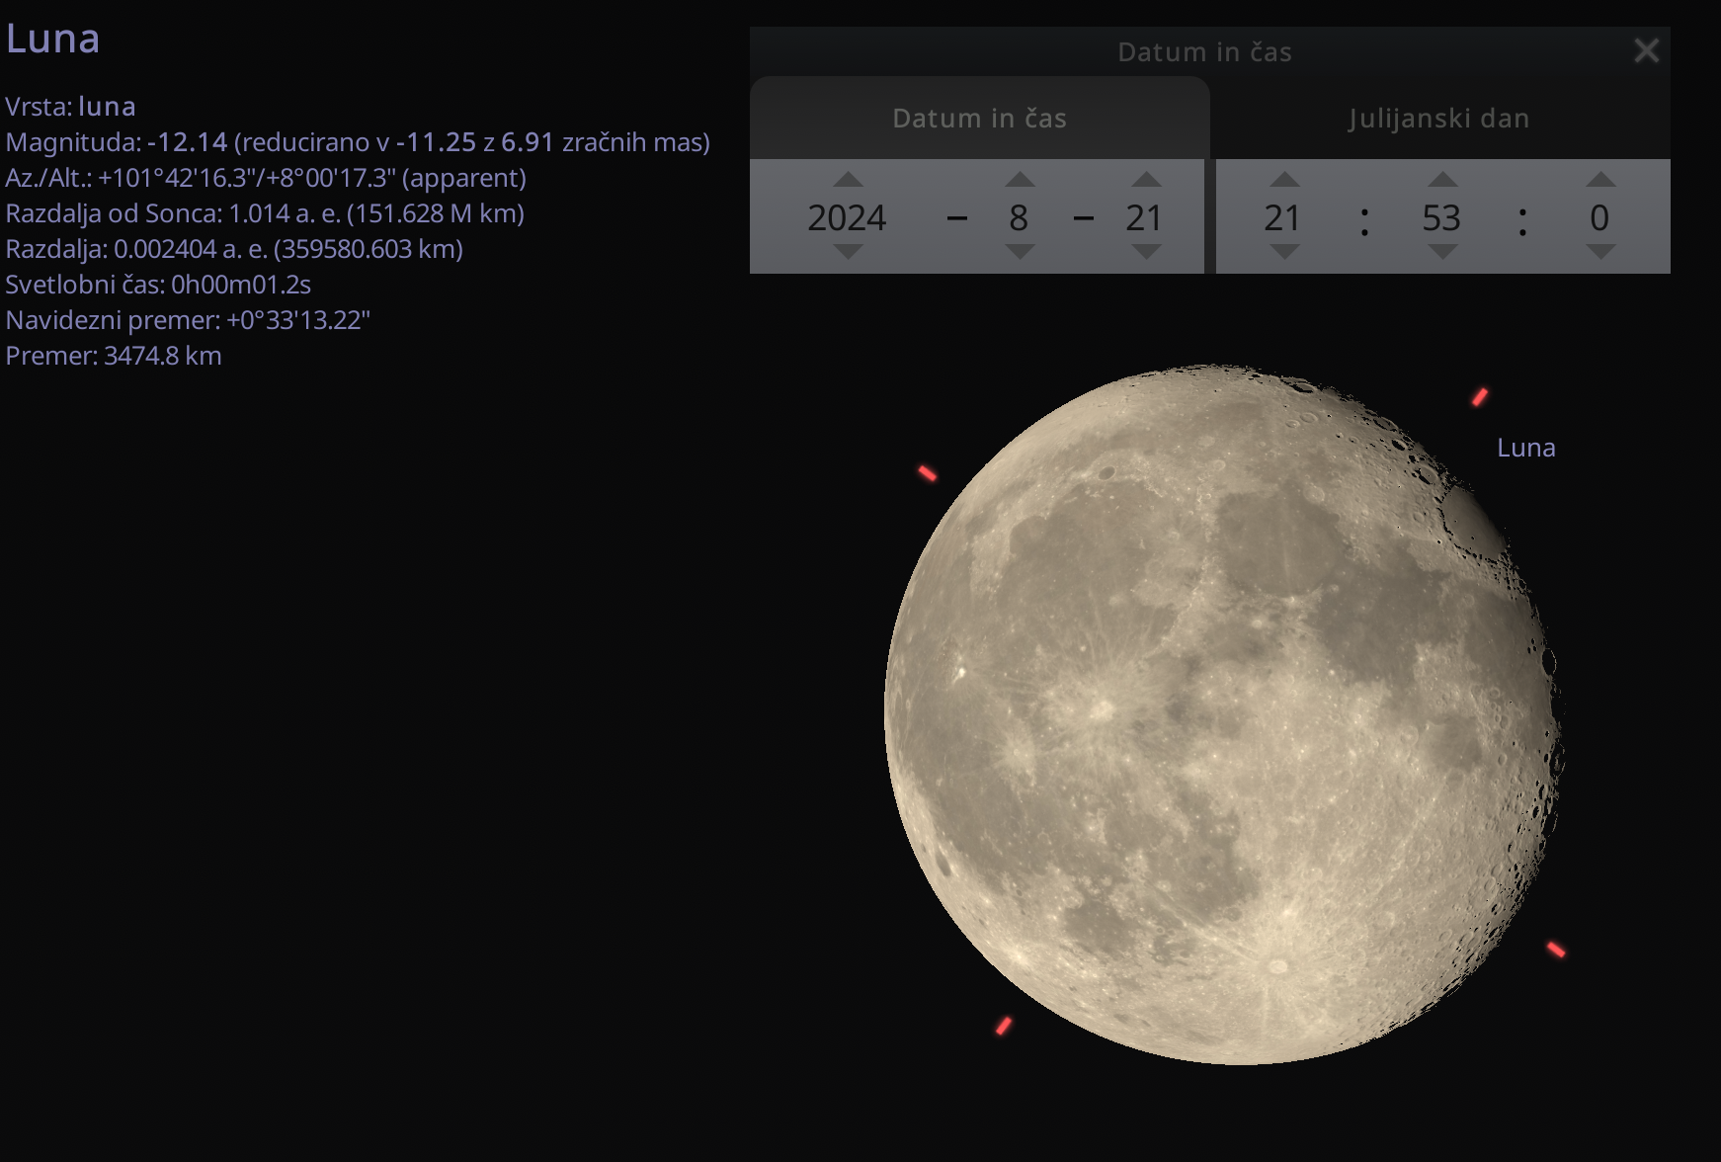Click the Moon in the sky view
The height and width of the screenshot is (1162, 1721).
pos(1223,714)
